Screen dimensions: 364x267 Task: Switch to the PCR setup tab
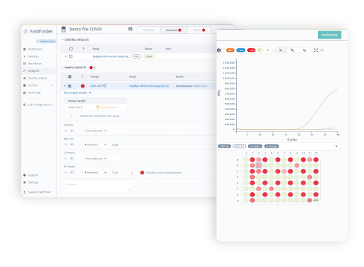coord(149,30)
